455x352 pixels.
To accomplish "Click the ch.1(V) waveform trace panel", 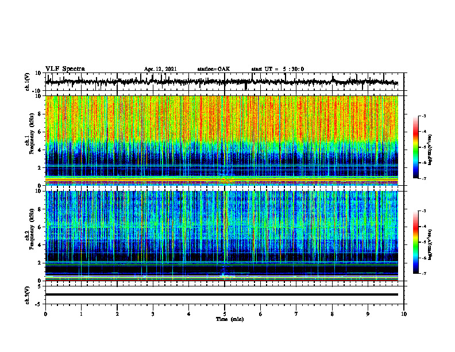I will [224, 82].
